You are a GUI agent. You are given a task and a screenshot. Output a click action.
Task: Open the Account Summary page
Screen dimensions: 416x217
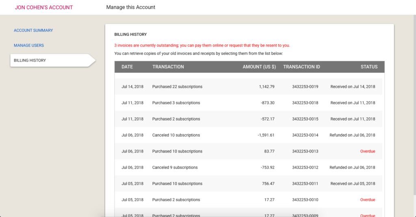(x=33, y=30)
